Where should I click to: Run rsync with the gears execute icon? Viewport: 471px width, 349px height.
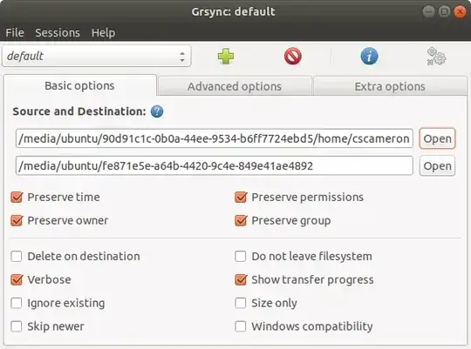pos(436,56)
